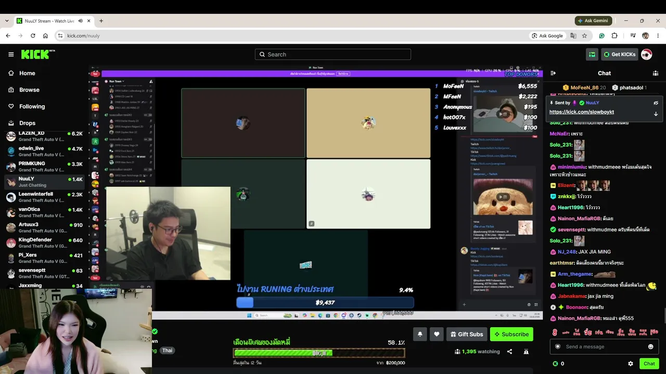The height and width of the screenshot is (374, 666).
Task: Open Leenwinterfell channel in sidebar
Action: click(x=44, y=197)
